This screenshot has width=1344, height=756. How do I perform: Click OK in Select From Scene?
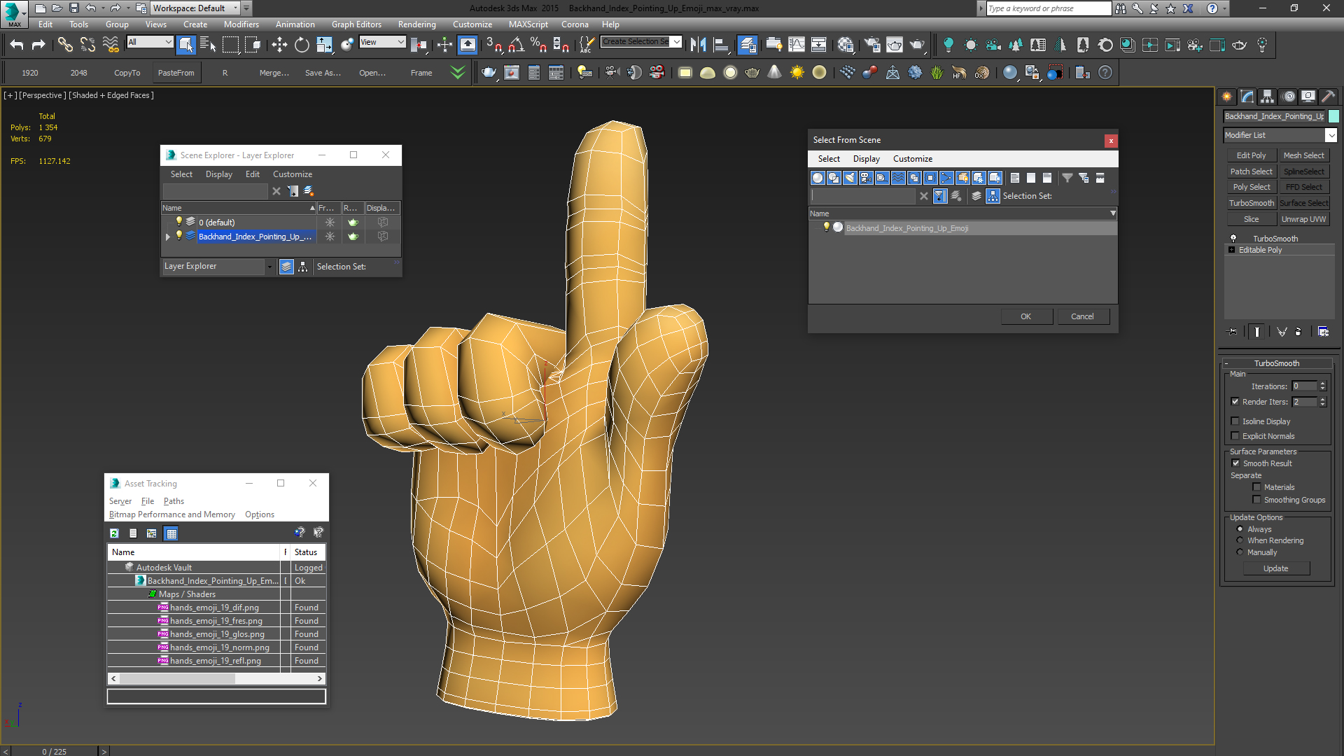(x=1025, y=316)
